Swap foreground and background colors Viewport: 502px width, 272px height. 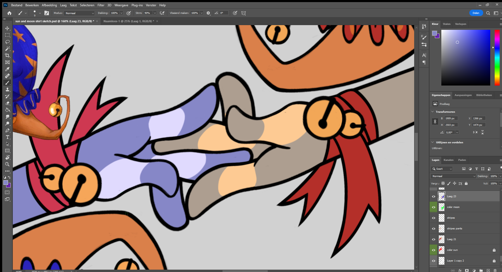coord(9,177)
